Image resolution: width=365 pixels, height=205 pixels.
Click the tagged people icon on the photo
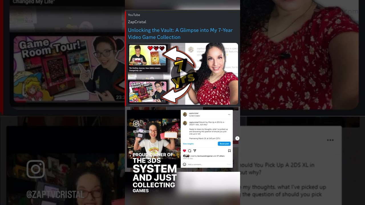(130, 156)
